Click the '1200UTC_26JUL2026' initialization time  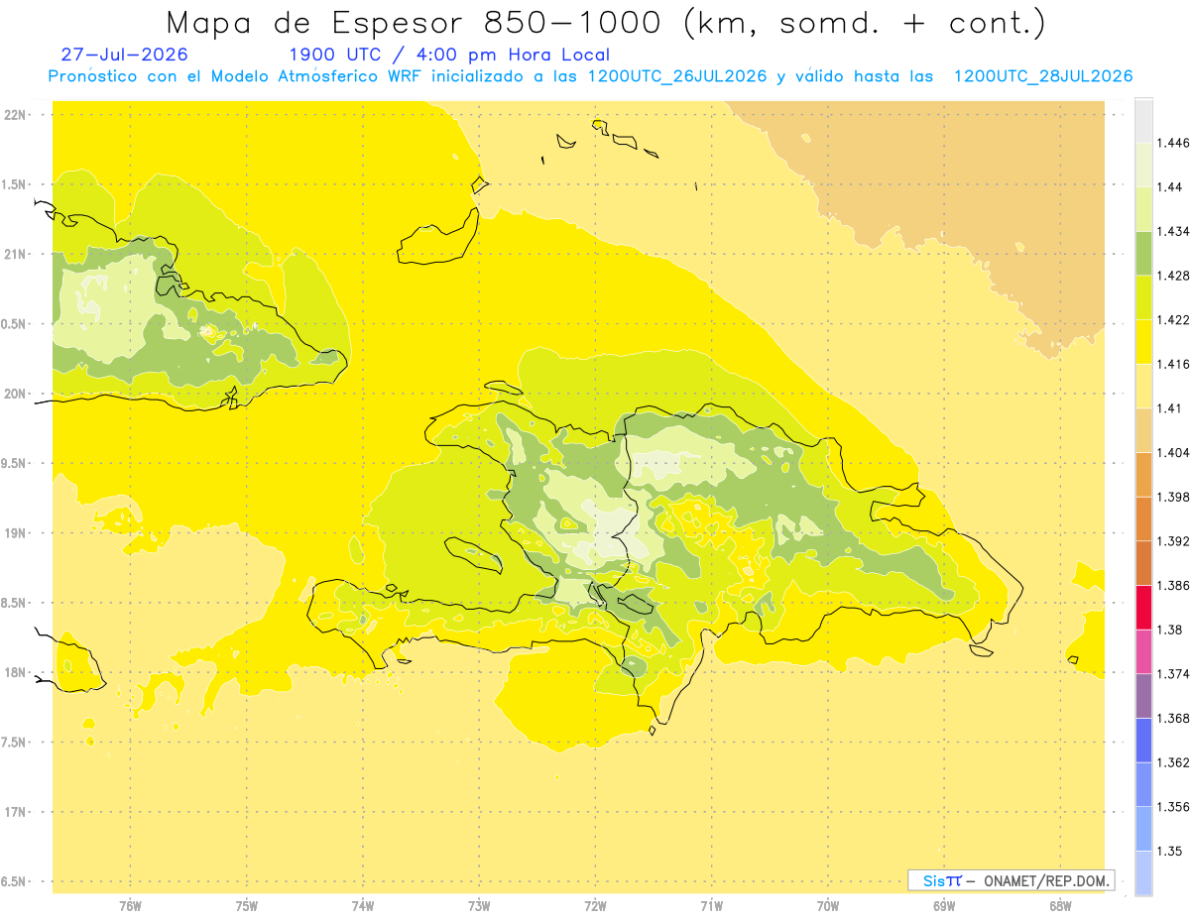coord(678,76)
